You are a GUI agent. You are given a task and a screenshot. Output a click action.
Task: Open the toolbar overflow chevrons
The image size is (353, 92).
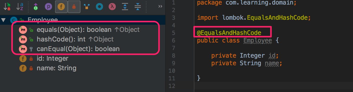tap(160, 6)
